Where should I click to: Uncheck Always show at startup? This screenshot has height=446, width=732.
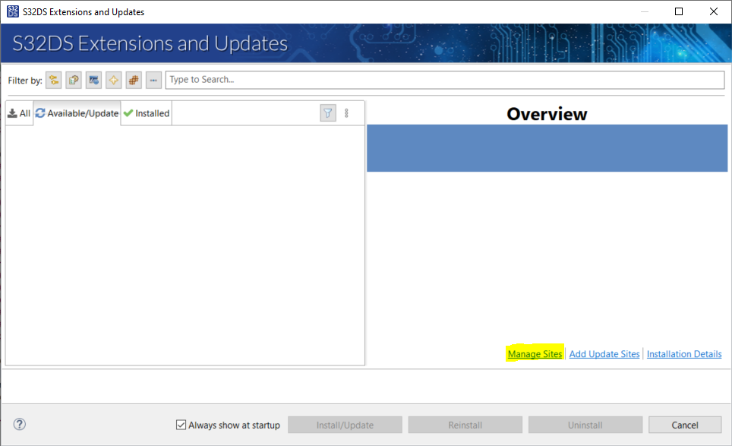181,425
